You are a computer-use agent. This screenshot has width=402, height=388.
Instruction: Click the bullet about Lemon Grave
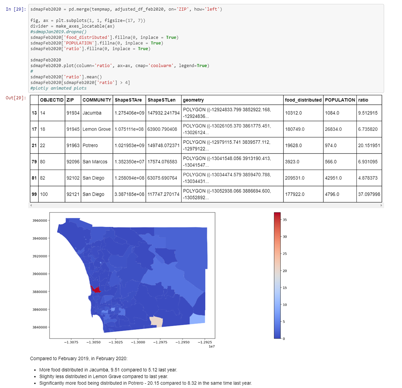click(104, 376)
